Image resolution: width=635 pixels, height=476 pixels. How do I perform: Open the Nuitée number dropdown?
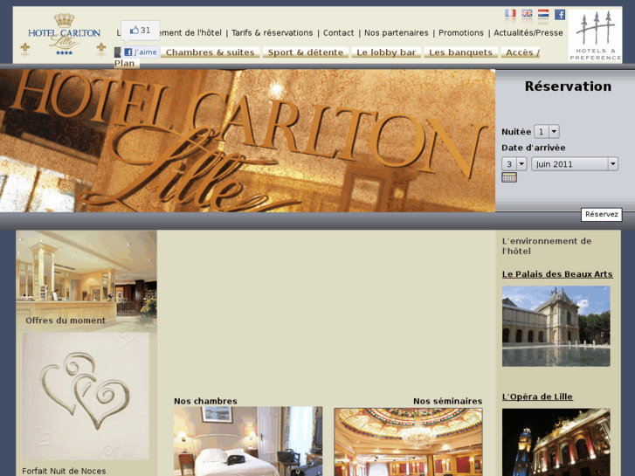546,131
